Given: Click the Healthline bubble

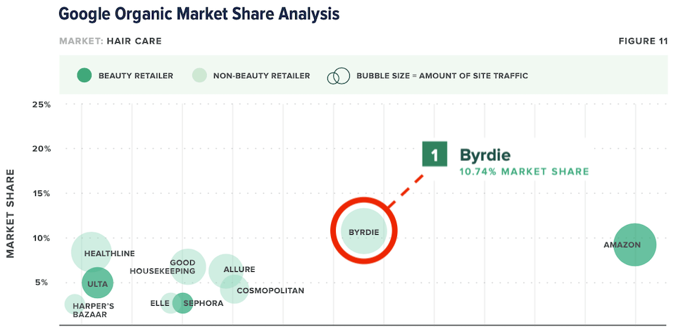Looking at the screenshot, I should pyautogui.click(x=91, y=252).
